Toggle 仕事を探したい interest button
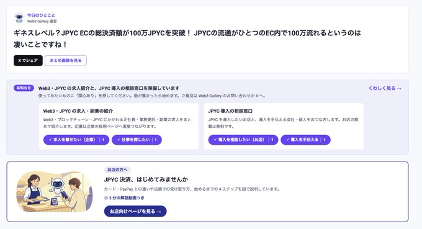This screenshot has width=422, height=229. (137, 140)
